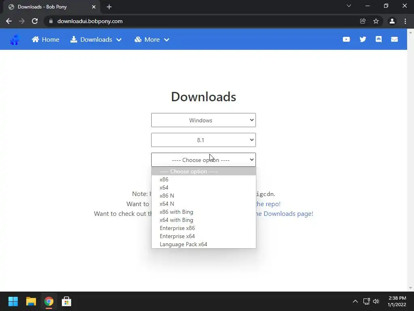Pick Language Pack x64 from the list

coord(204,244)
